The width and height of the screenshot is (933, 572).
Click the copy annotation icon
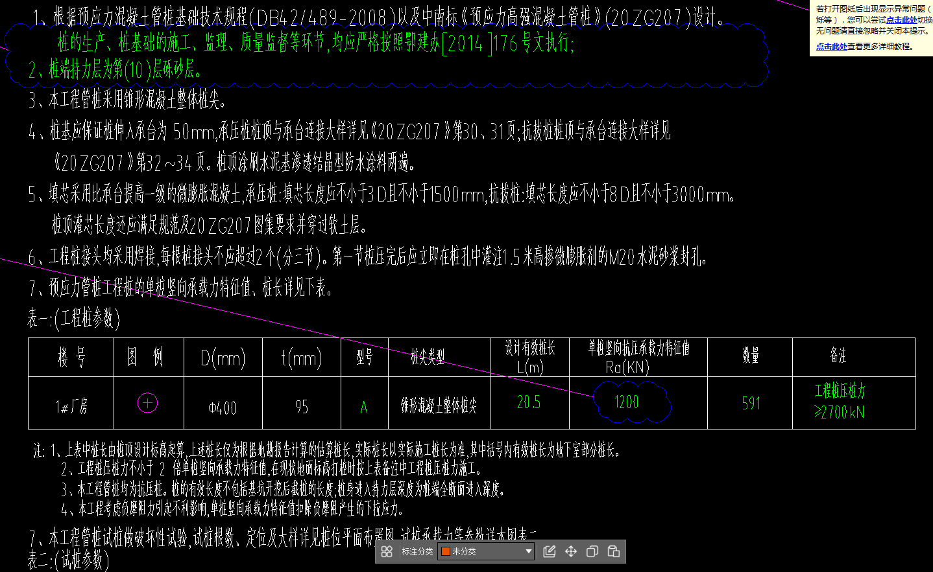[x=592, y=551]
